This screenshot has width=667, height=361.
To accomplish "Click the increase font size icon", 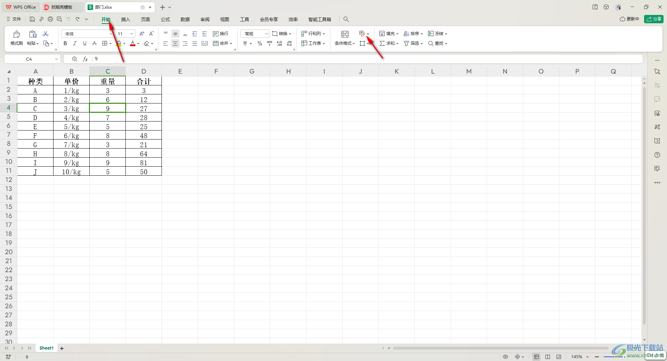I will click(142, 34).
